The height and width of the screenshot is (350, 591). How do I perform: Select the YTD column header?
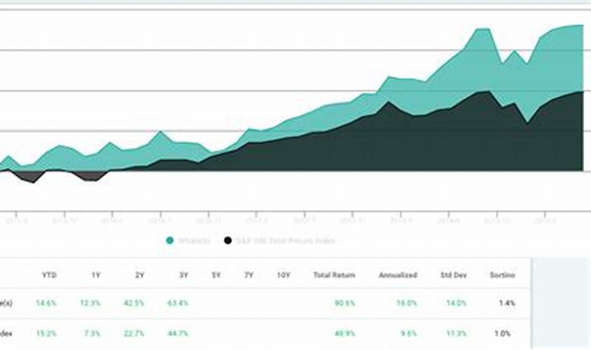49,275
